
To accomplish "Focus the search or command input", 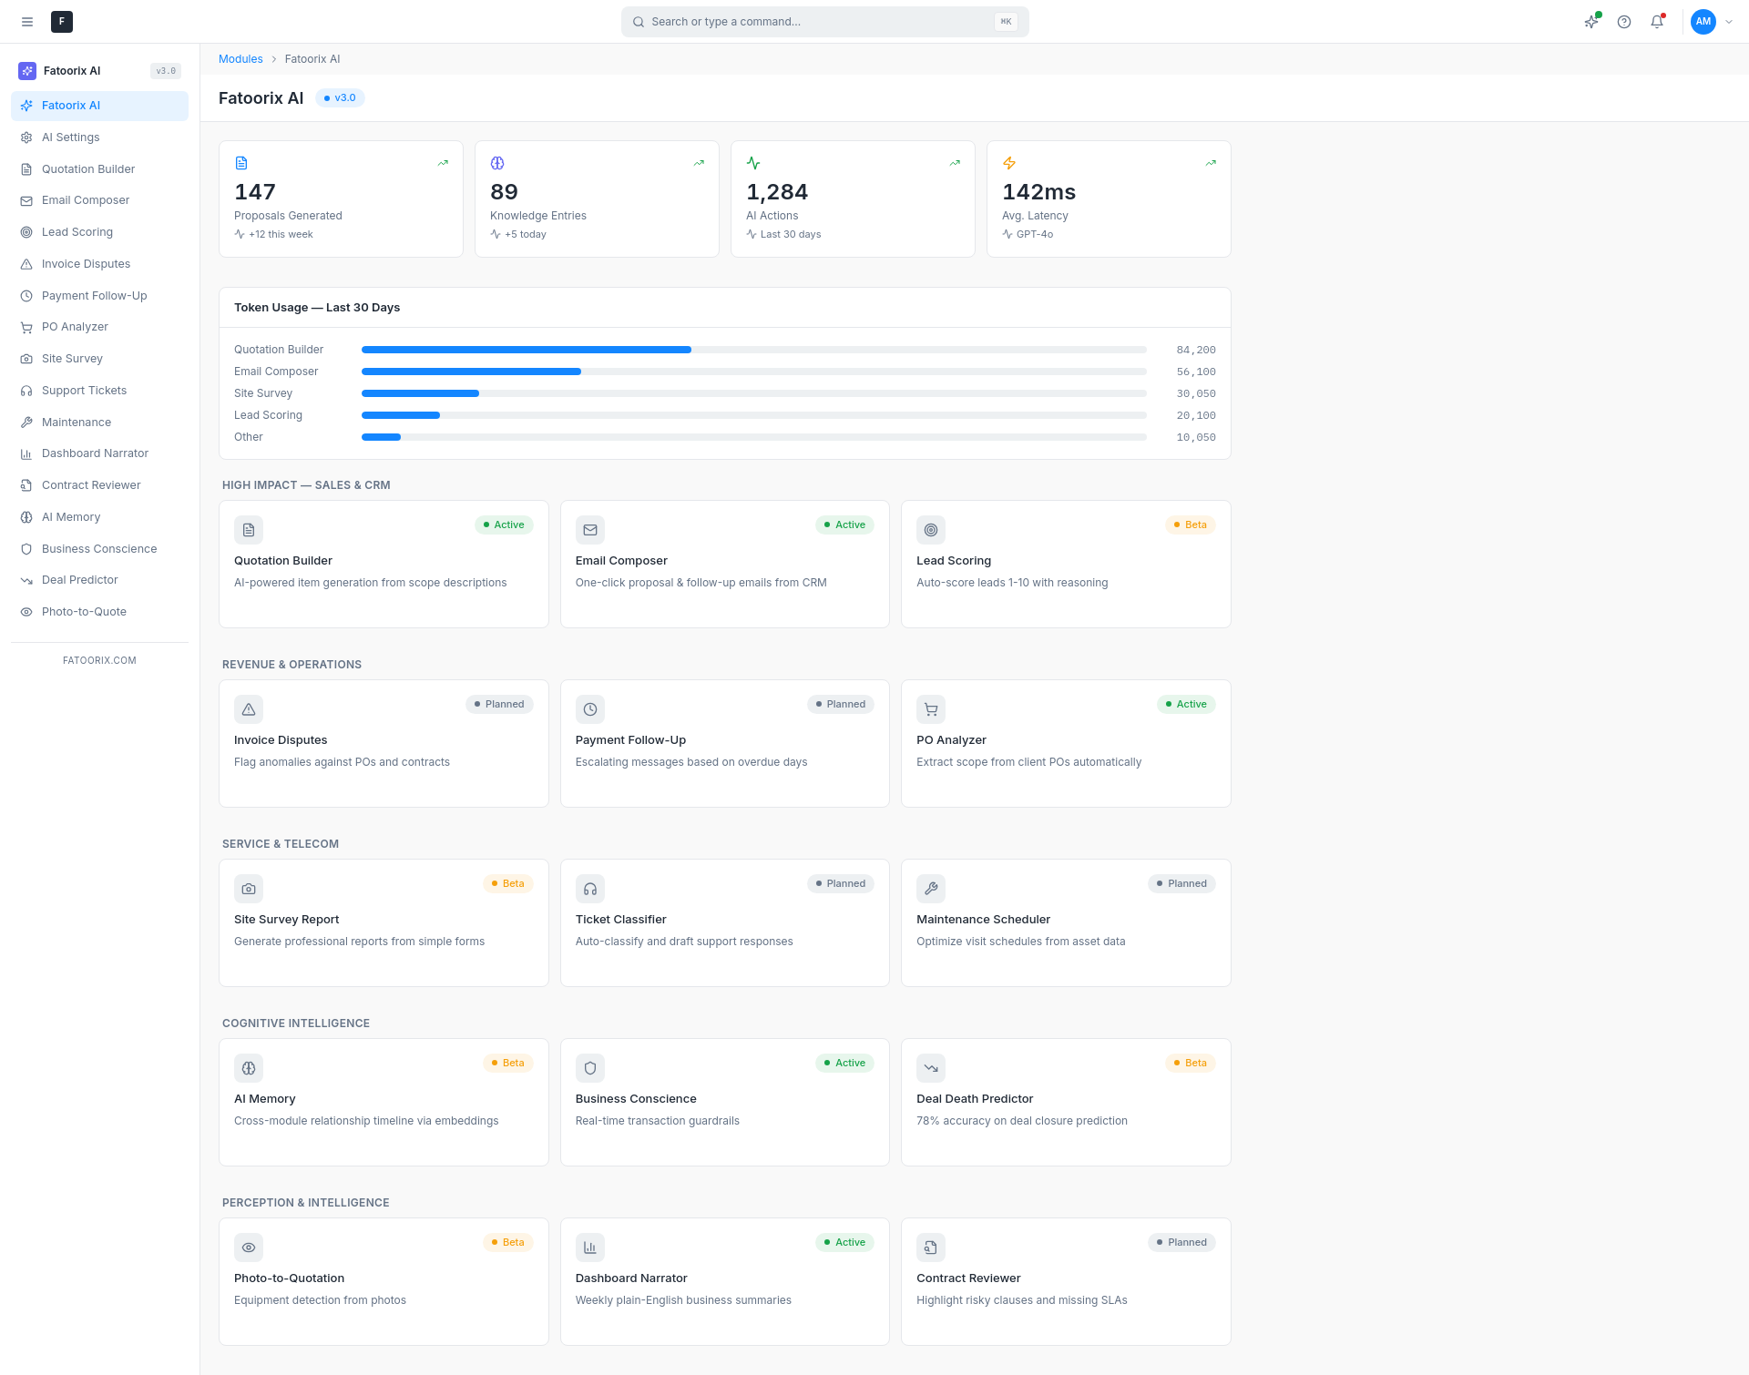I will [825, 22].
